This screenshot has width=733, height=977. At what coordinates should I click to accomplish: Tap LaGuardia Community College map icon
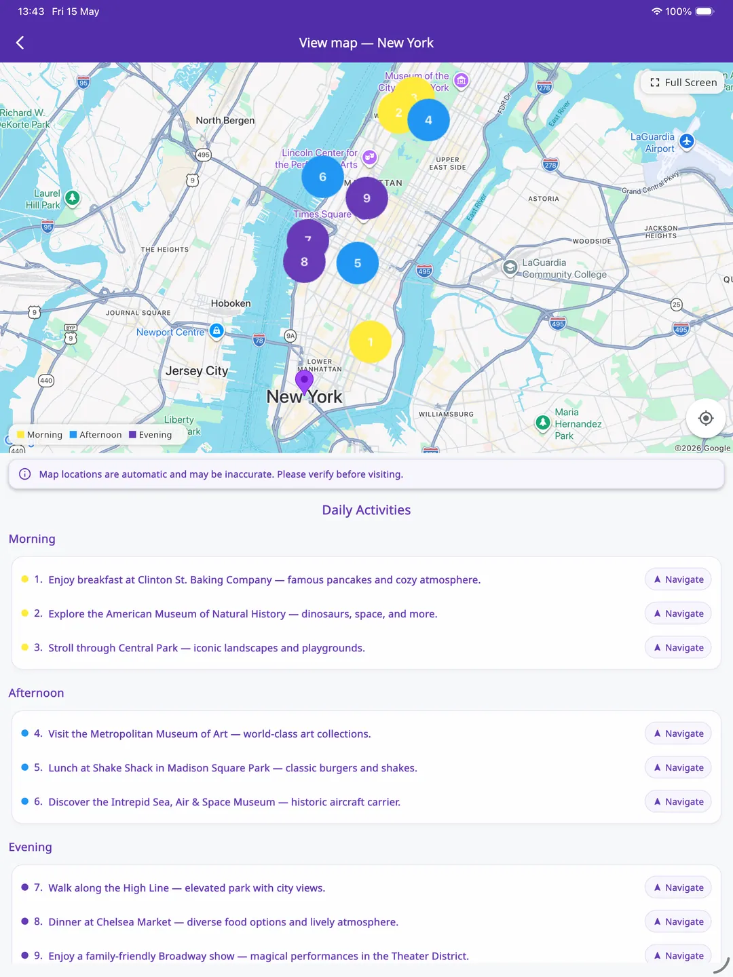coord(510,267)
